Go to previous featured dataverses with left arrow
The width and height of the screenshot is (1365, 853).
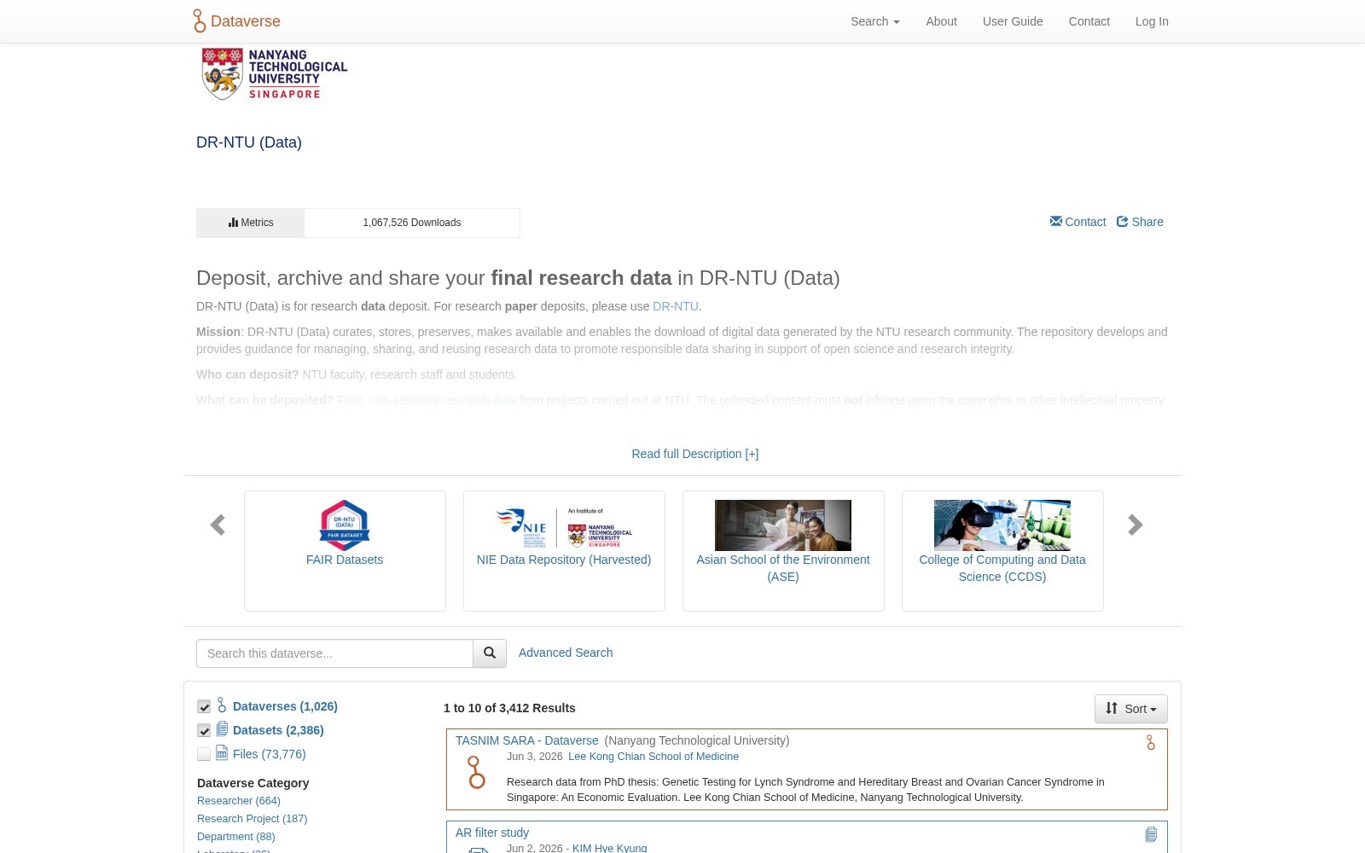pyautogui.click(x=218, y=525)
